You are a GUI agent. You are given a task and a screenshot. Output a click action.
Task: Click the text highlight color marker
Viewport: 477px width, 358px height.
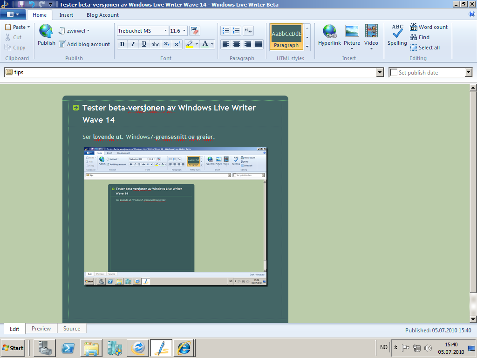click(x=189, y=44)
